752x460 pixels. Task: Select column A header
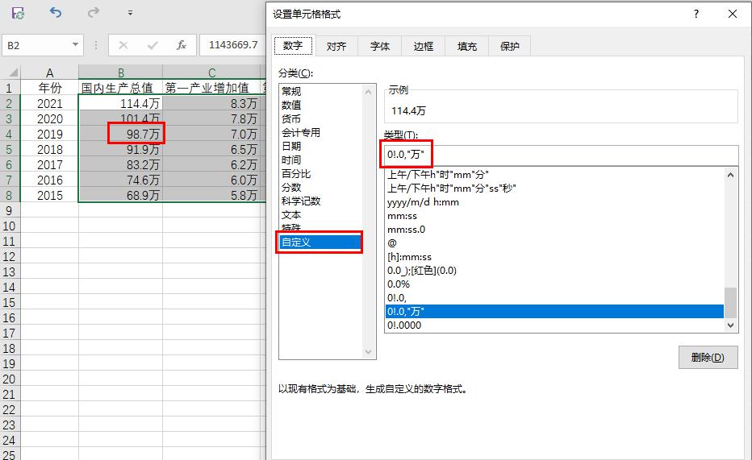pos(50,73)
